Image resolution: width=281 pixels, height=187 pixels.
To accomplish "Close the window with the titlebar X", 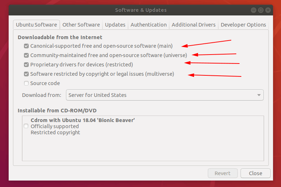I will tap(268, 10).
